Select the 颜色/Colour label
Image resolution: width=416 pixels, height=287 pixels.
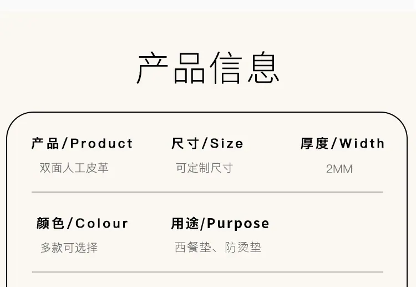point(82,223)
